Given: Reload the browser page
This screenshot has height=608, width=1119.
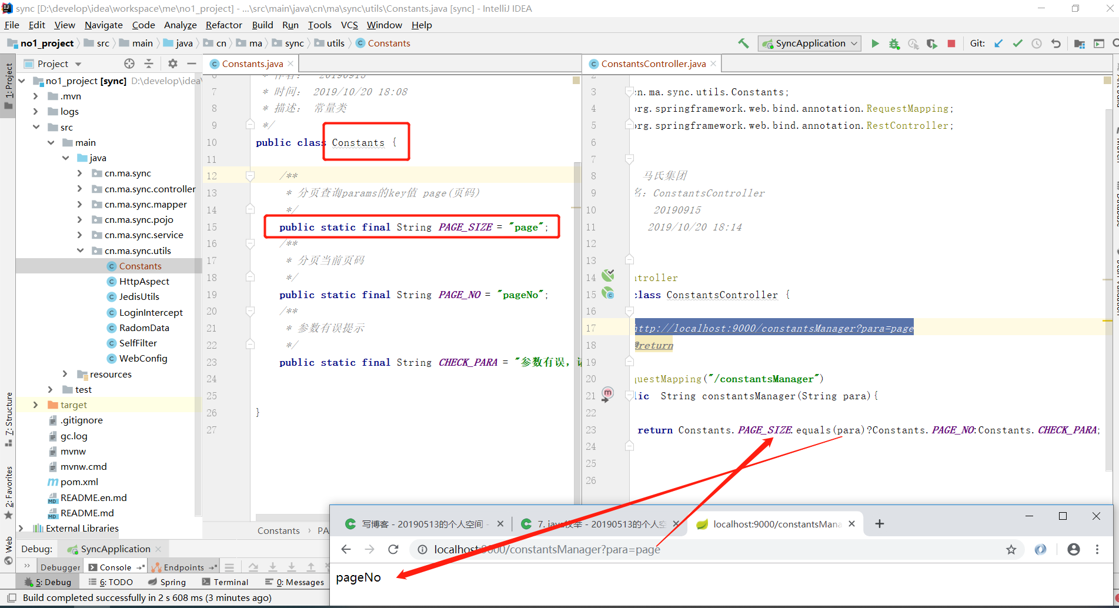Looking at the screenshot, I should (x=393, y=549).
